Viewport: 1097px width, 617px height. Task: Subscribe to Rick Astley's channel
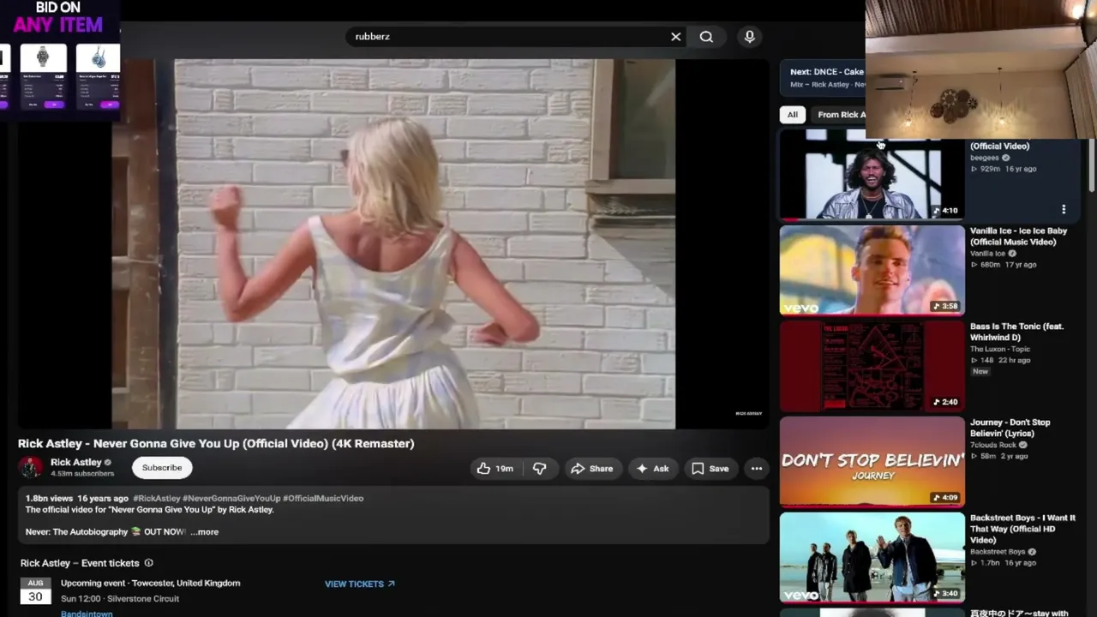(x=162, y=468)
